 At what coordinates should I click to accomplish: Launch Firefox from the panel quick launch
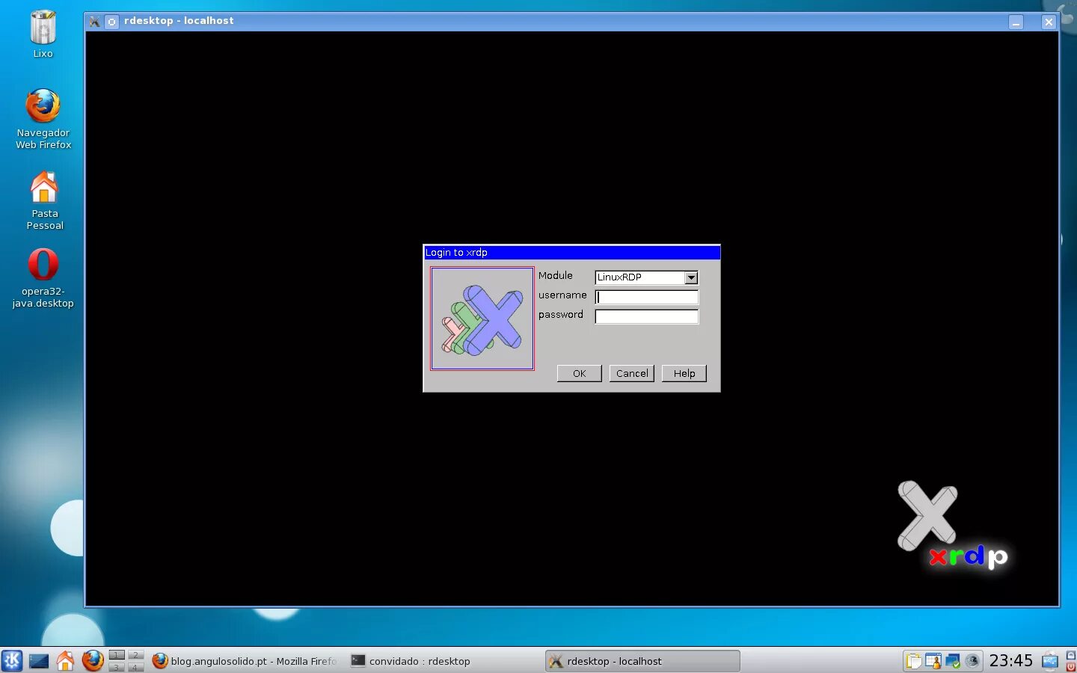(93, 661)
